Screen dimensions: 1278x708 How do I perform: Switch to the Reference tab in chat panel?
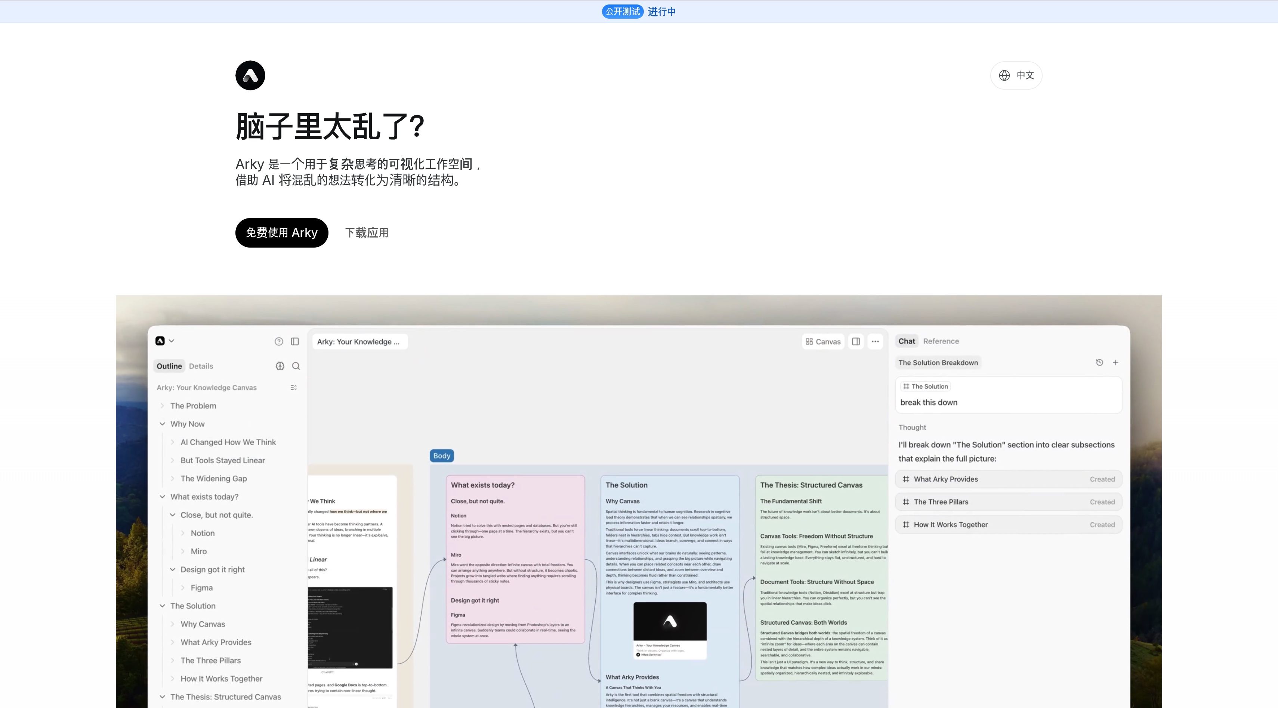click(x=941, y=341)
